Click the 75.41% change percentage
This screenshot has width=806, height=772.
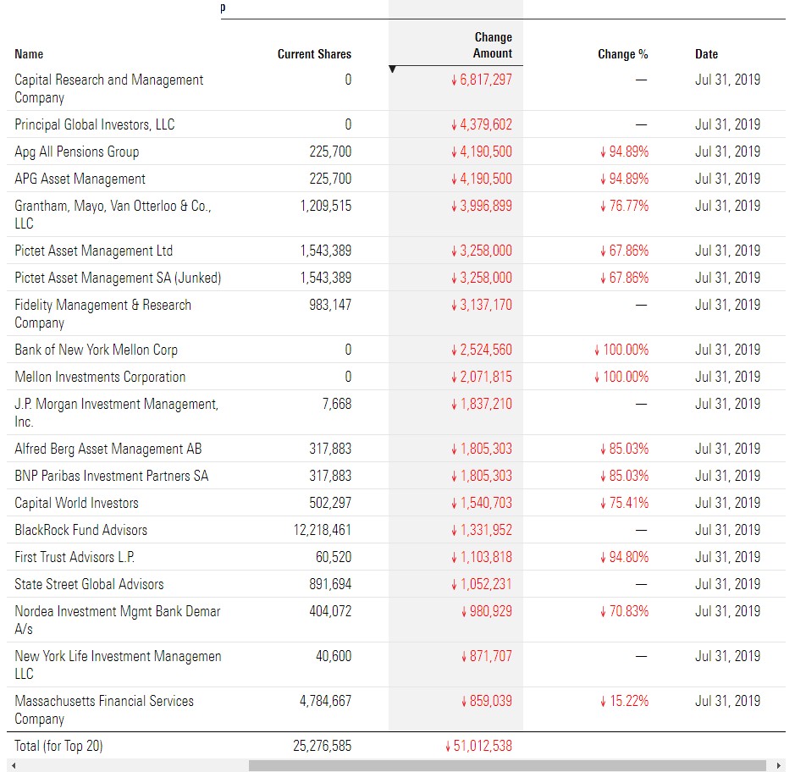click(x=624, y=503)
